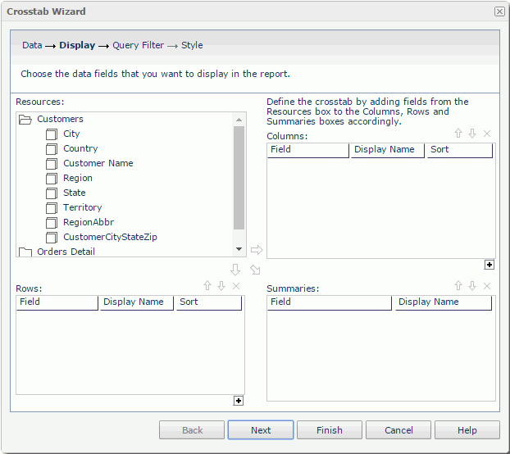Click the Country field icon

click(x=52, y=149)
